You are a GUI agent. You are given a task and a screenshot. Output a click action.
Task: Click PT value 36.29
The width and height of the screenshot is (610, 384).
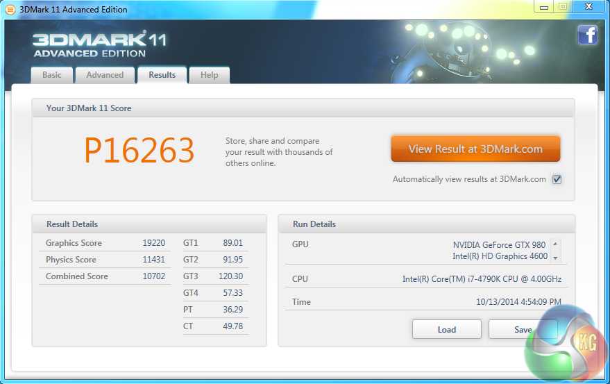232,310
